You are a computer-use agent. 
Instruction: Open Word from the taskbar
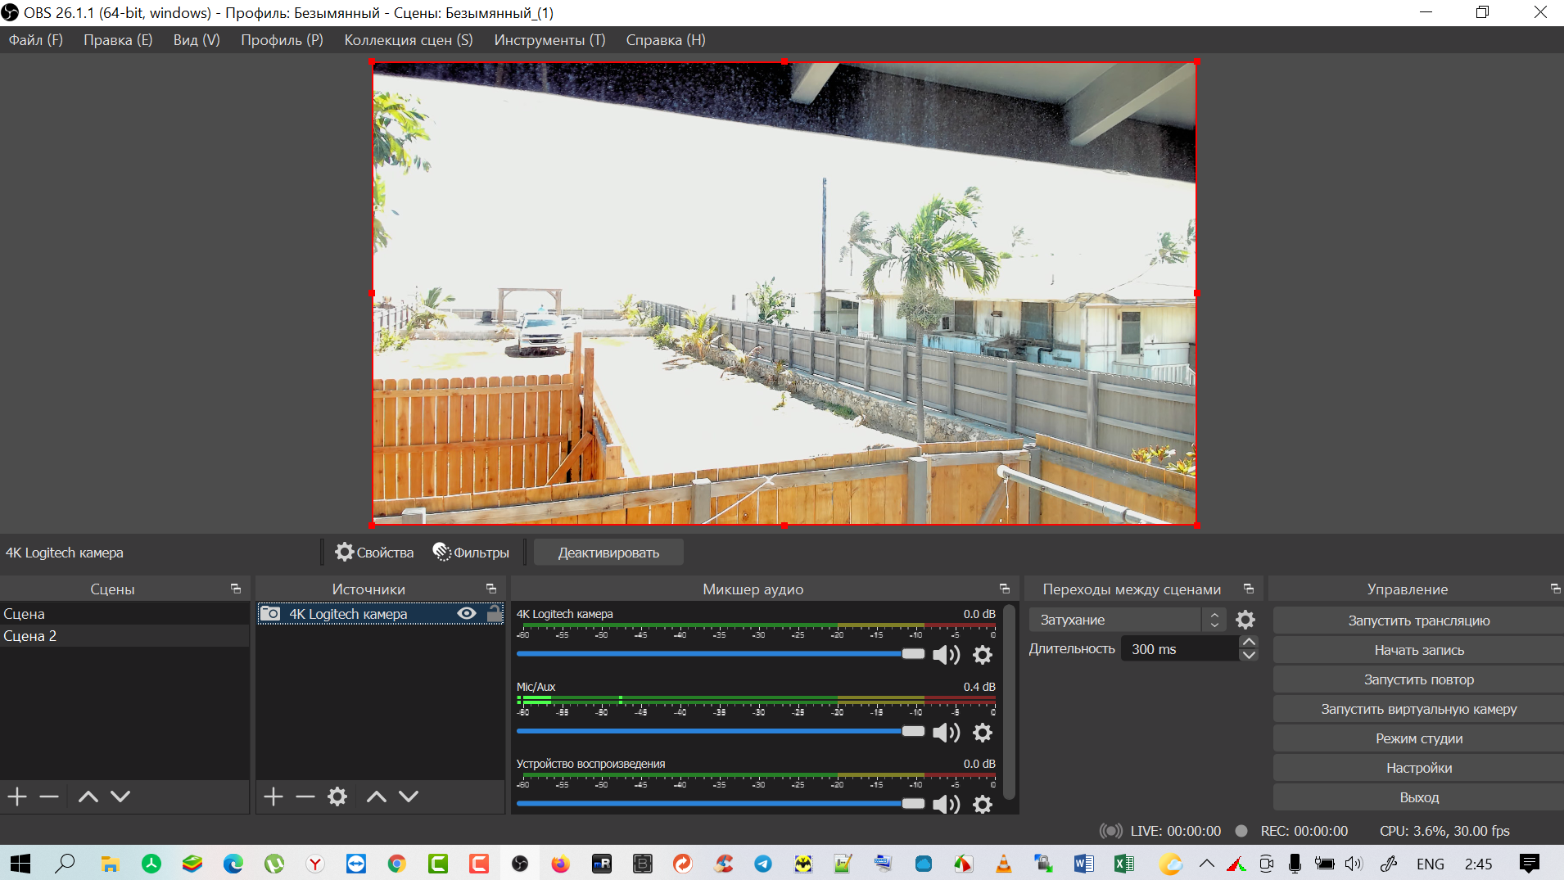click(x=1083, y=864)
